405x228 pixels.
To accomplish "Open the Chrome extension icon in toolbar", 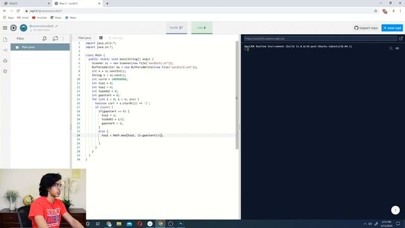I will tap(385, 11).
